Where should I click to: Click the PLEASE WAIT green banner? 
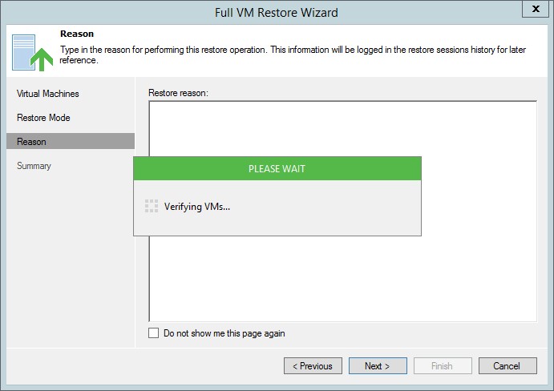tap(277, 168)
